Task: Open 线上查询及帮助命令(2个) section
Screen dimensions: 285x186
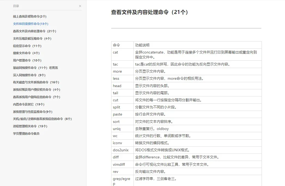Action: tap(30, 16)
